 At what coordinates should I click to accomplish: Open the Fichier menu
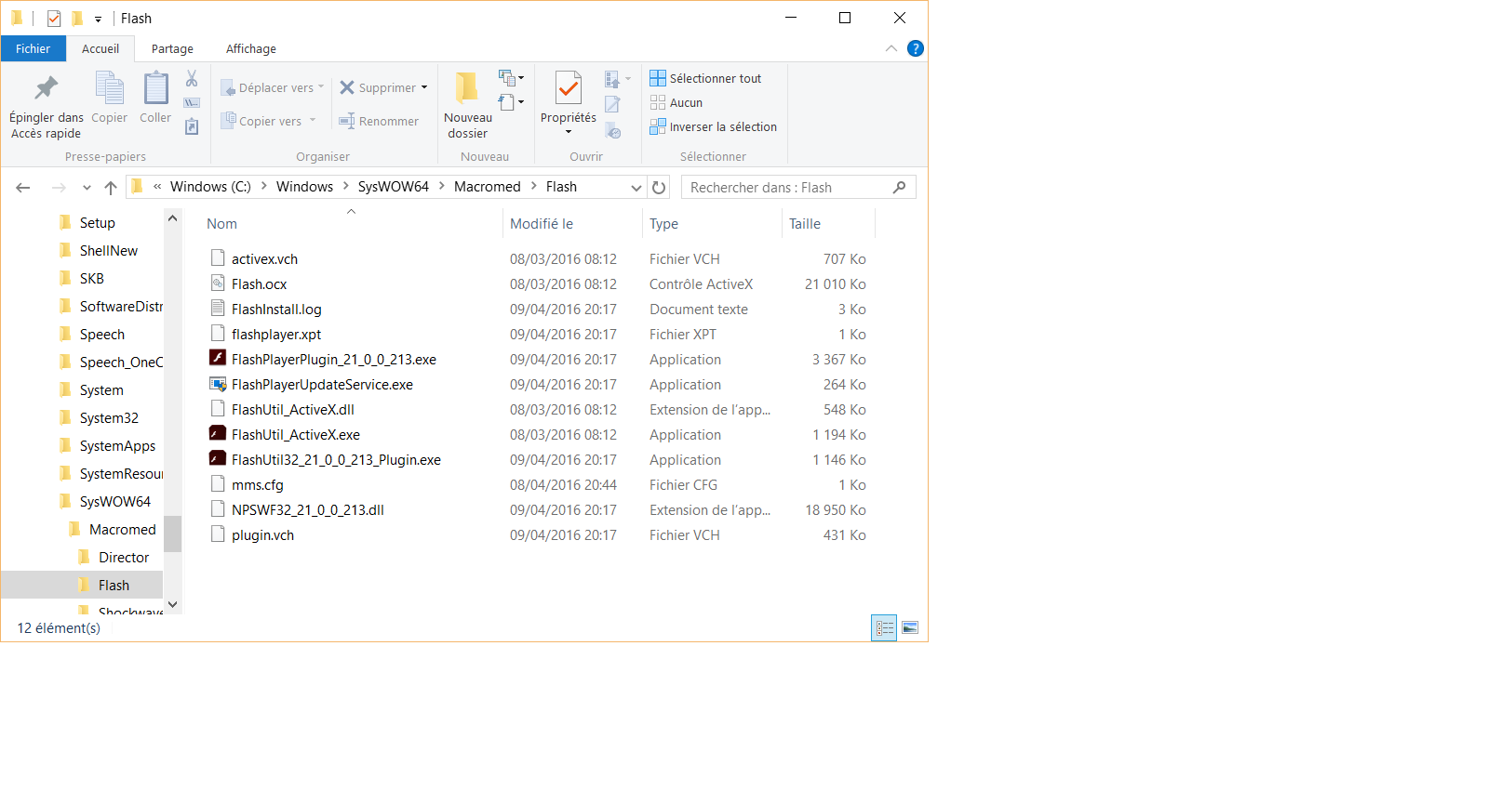[33, 48]
